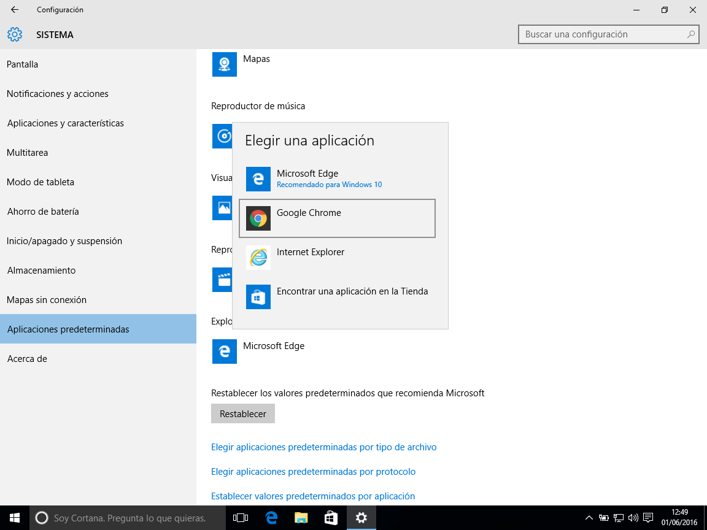The image size is (707, 530).
Task: Open Almacenamiento settings
Action: tap(98, 271)
